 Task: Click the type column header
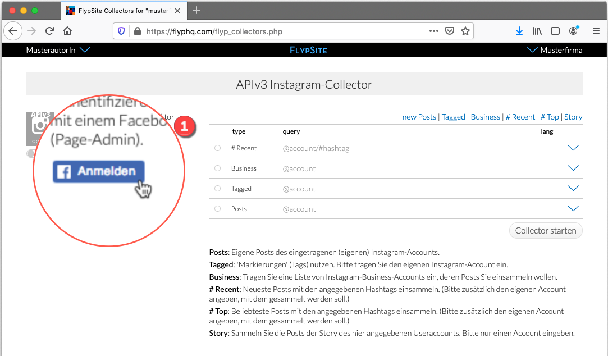tap(239, 131)
